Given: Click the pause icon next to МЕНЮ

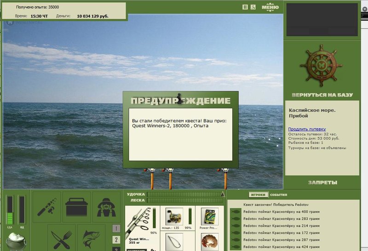Looking at the screenshot, I should [245, 7].
